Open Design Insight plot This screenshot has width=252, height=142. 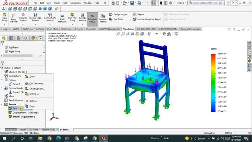118,15
